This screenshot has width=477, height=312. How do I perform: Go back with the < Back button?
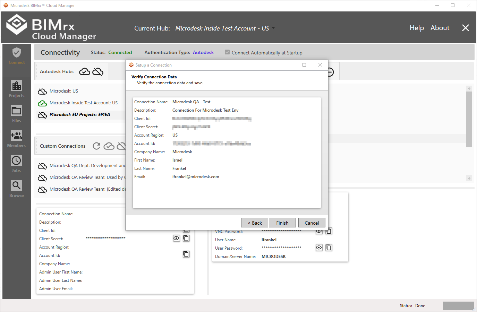pos(255,223)
